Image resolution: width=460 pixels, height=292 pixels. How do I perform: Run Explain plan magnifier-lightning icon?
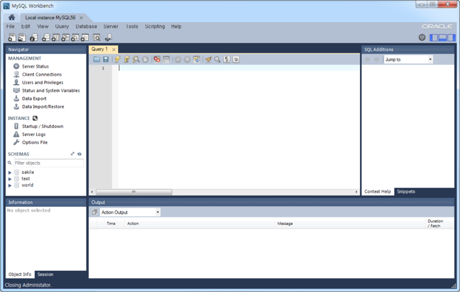point(136,60)
